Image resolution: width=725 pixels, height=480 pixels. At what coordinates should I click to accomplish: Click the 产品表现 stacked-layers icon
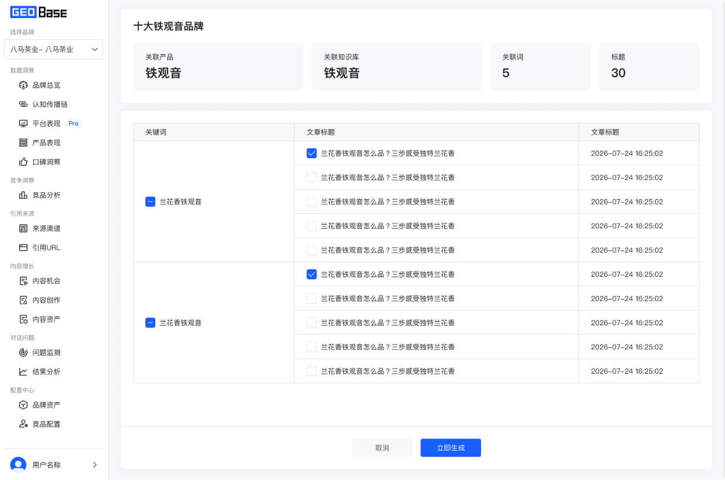23,143
